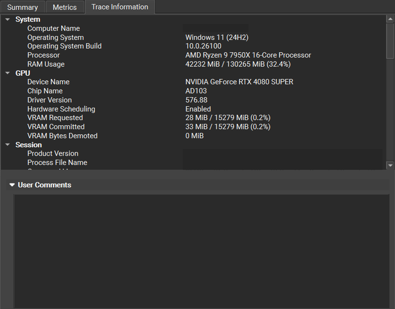
Task: Switch to the Summary tab
Action: click(x=22, y=7)
